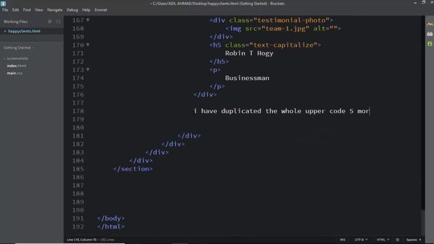Viewport: 434px width, 244px height.
Task: Click the split view icon beside Working Files
Action: point(58,21)
